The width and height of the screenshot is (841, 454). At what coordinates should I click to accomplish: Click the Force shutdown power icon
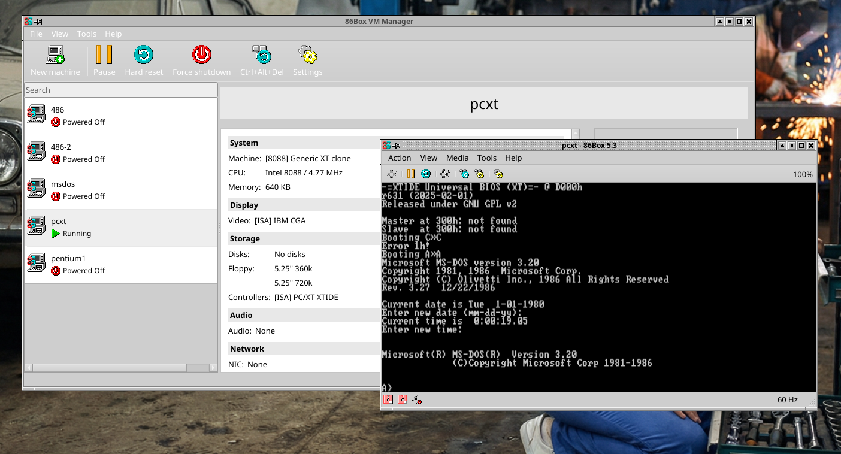(x=202, y=55)
